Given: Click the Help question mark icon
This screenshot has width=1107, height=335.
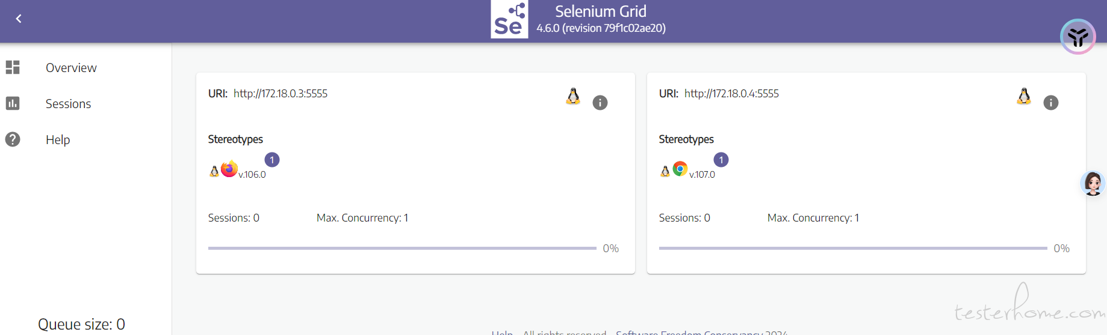Looking at the screenshot, I should (13, 139).
